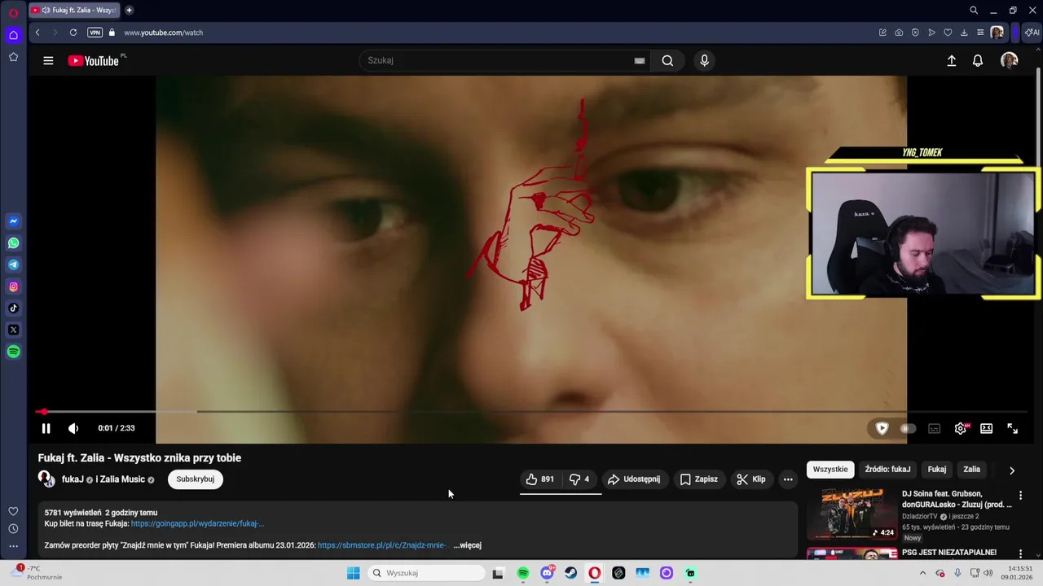Select the Fukaj filter chip
The width and height of the screenshot is (1043, 586).
pyautogui.click(x=937, y=470)
